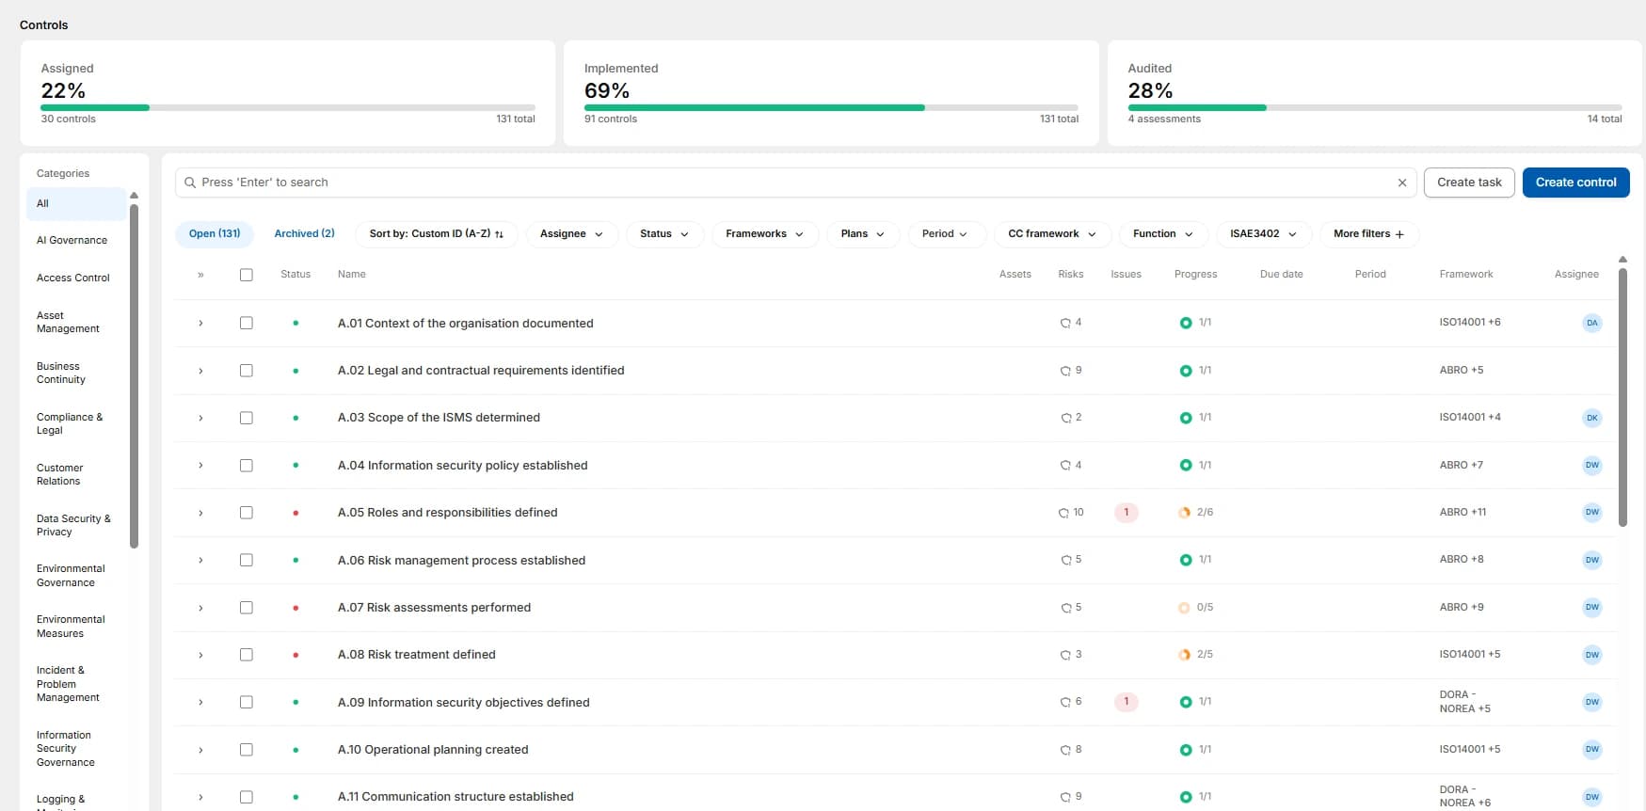
Task: Click progress indicator 2/5 on A.08
Action: tap(1196, 655)
